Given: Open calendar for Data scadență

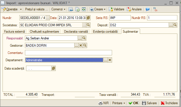Looking at the screenshot, I should tap(54, 68).
